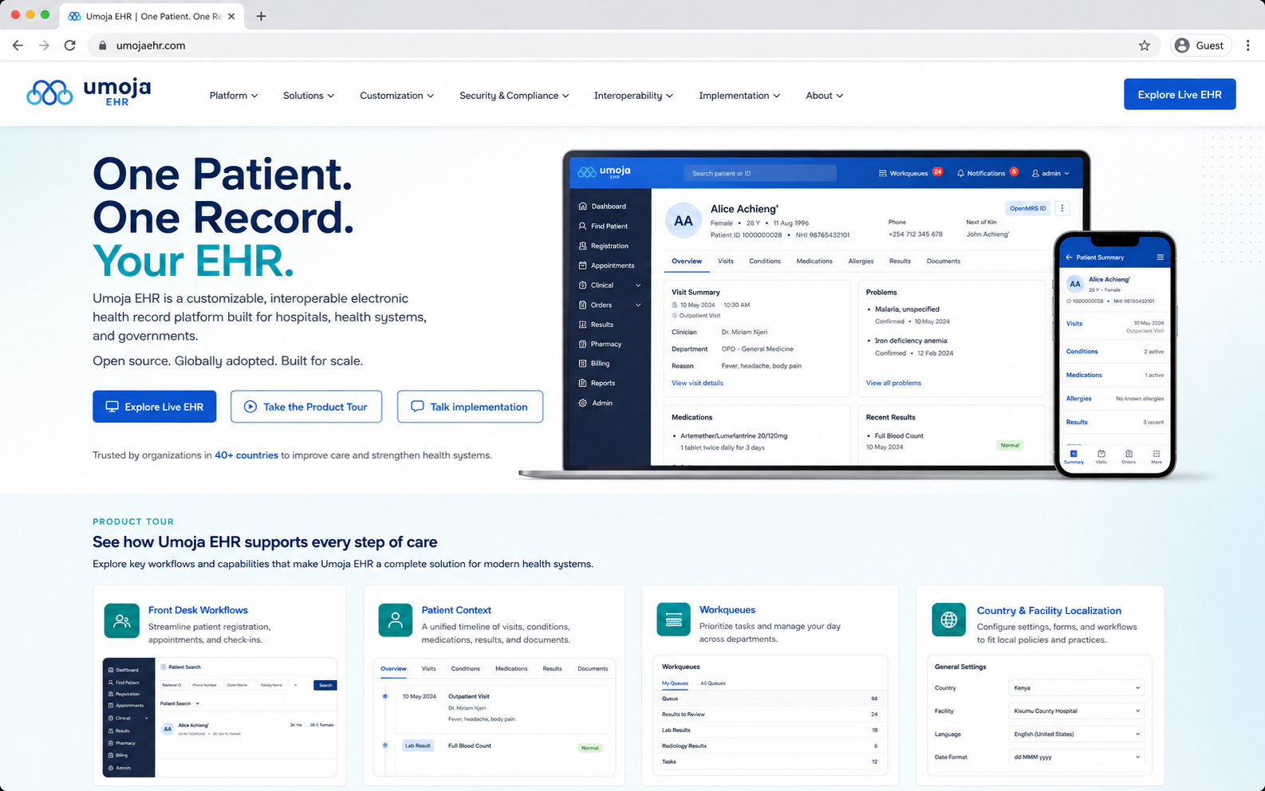Screen dimensions: 1265x791
Task: Click the Front Desk Workflows card icon
Action: (x=121, y=620)
